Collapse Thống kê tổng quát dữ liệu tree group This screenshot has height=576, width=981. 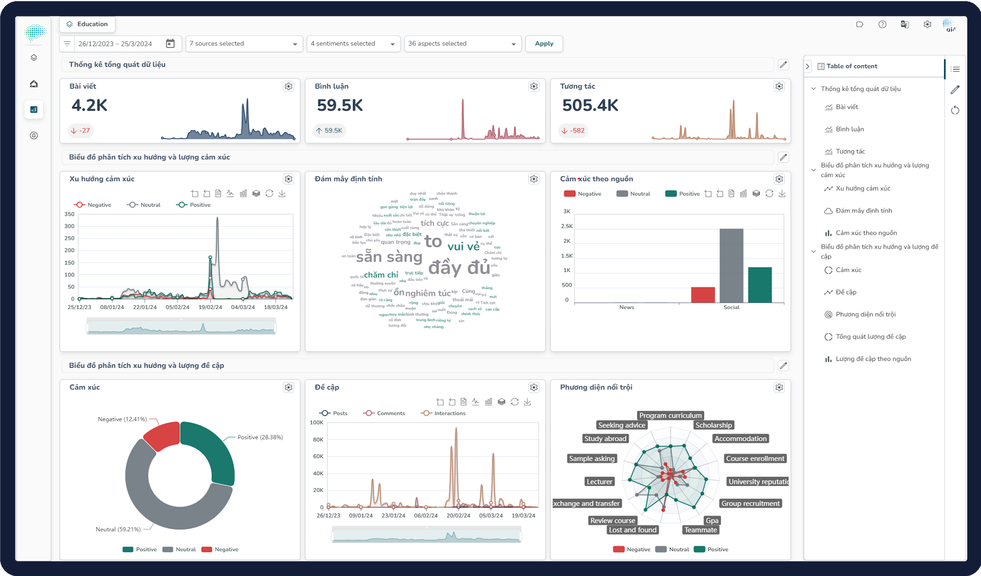[x=814, y=89]
